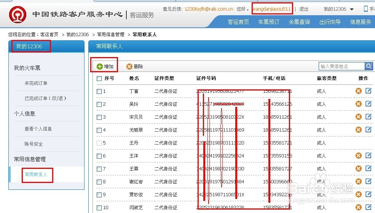Click the 删除 delete button
The width and height of the screenshot is (375, 213).
[x=135, y=67]
